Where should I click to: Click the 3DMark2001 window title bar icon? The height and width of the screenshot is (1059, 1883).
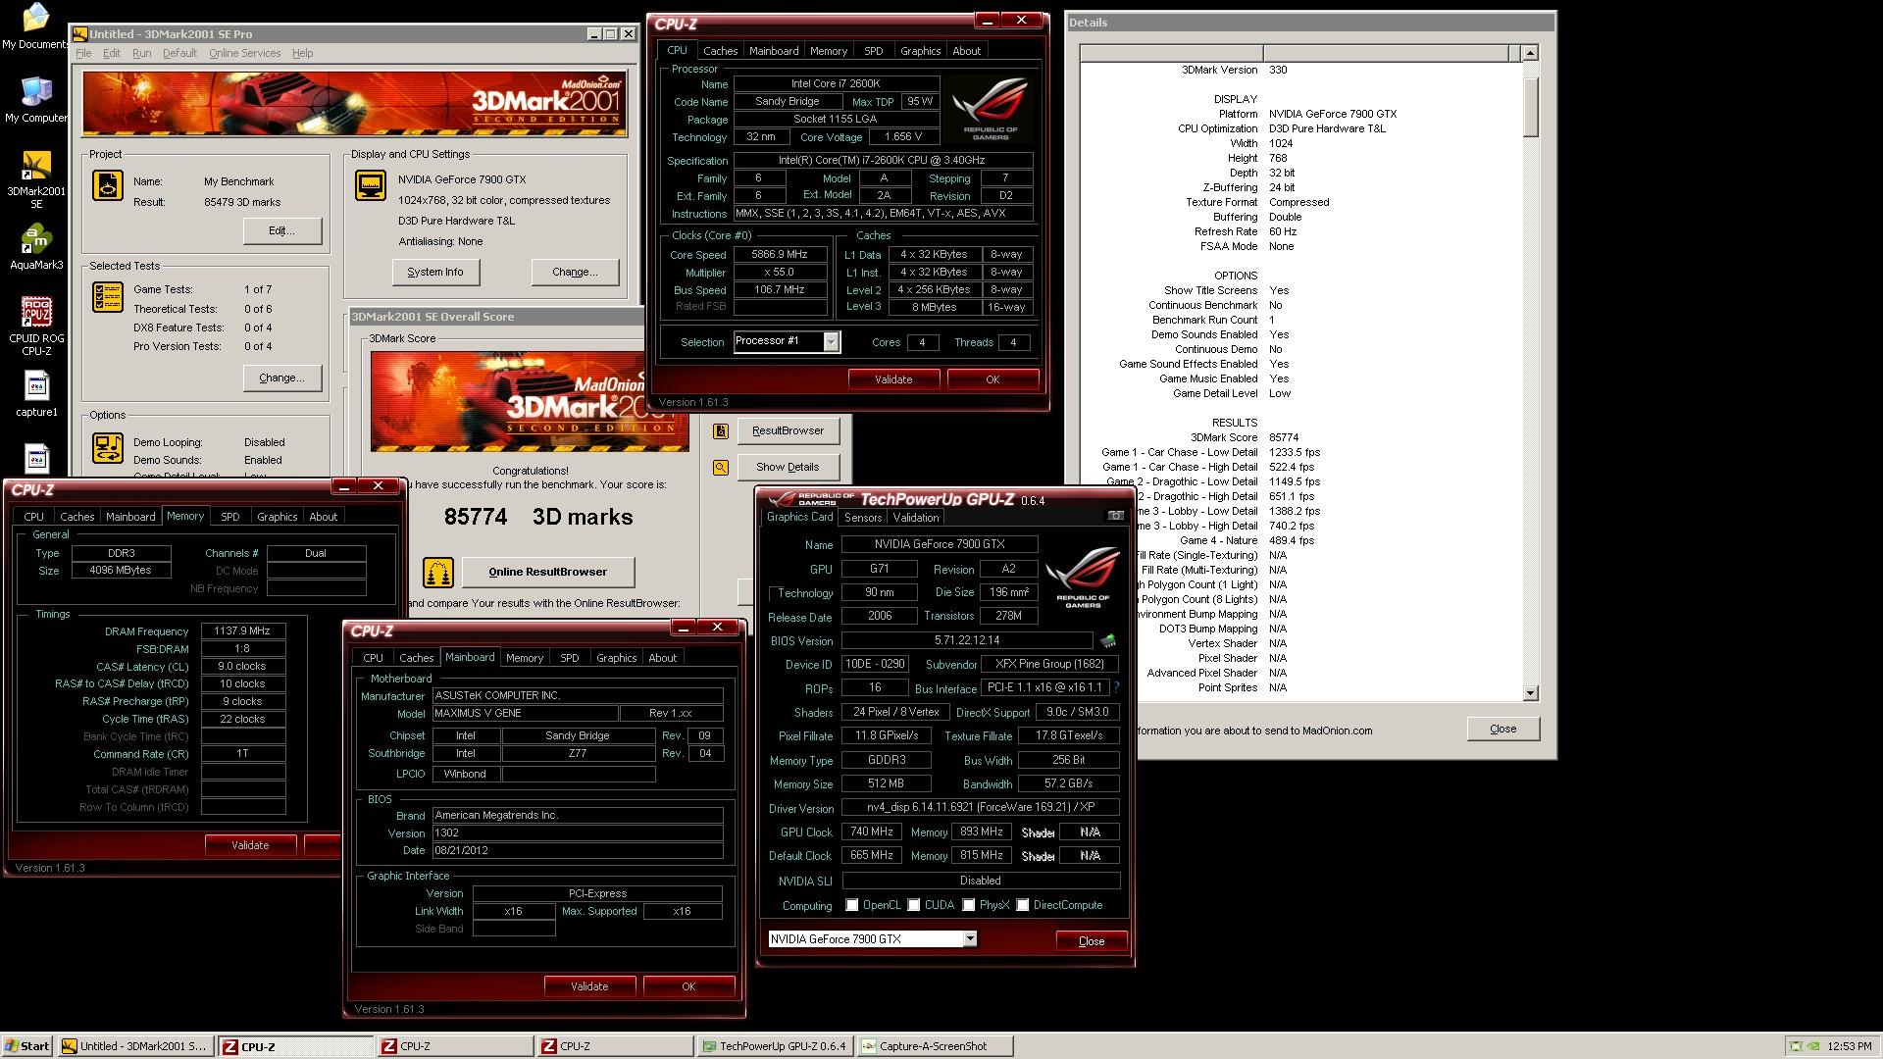coord(80,34)
